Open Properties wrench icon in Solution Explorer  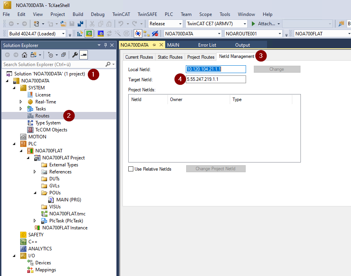(x=75, y=55)
